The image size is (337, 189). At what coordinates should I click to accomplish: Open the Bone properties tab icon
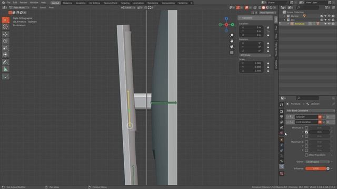pyautogui.click(x=282, y=161)
